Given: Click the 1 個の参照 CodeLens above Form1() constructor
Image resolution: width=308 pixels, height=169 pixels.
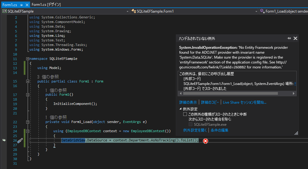Looking at the screenshot, I should click(x=56, y=90).
